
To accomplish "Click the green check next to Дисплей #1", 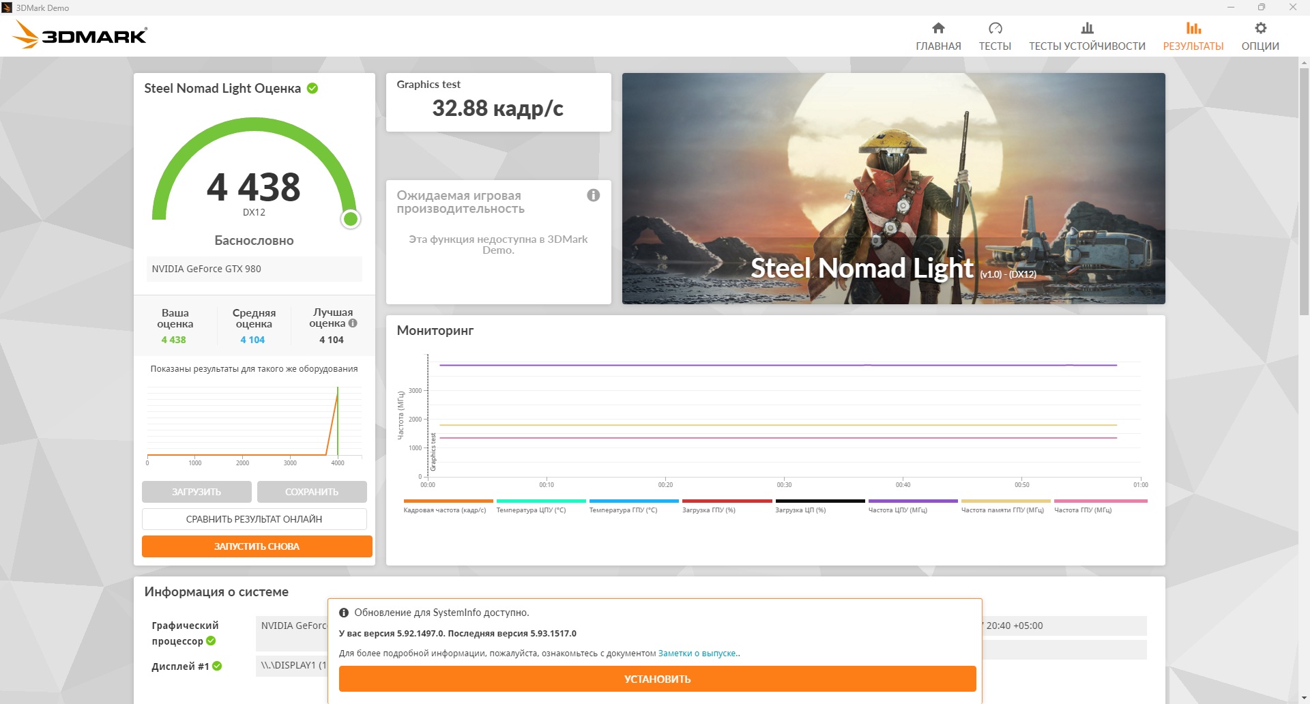I will (217, 666).
